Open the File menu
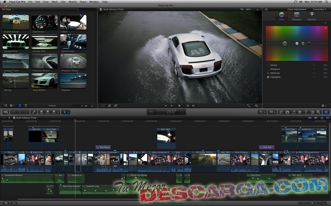The width and height of the screenshot is (331, 206). (x=30, y=2)
